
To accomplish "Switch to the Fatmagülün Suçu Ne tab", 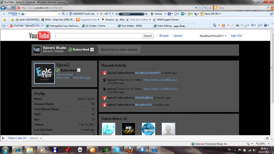I will tap(63, 26).
